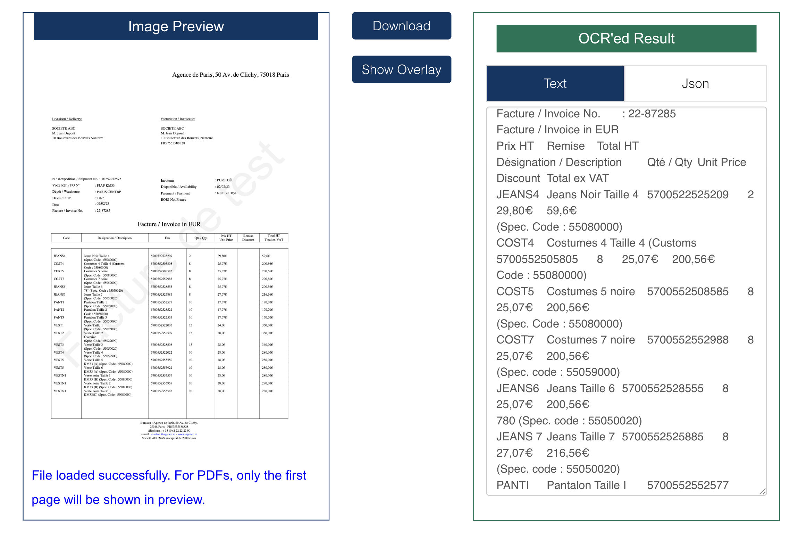Click the 'File loaded successfully' status message
Viewport: 790px width, 539px height.
(169, 487)
